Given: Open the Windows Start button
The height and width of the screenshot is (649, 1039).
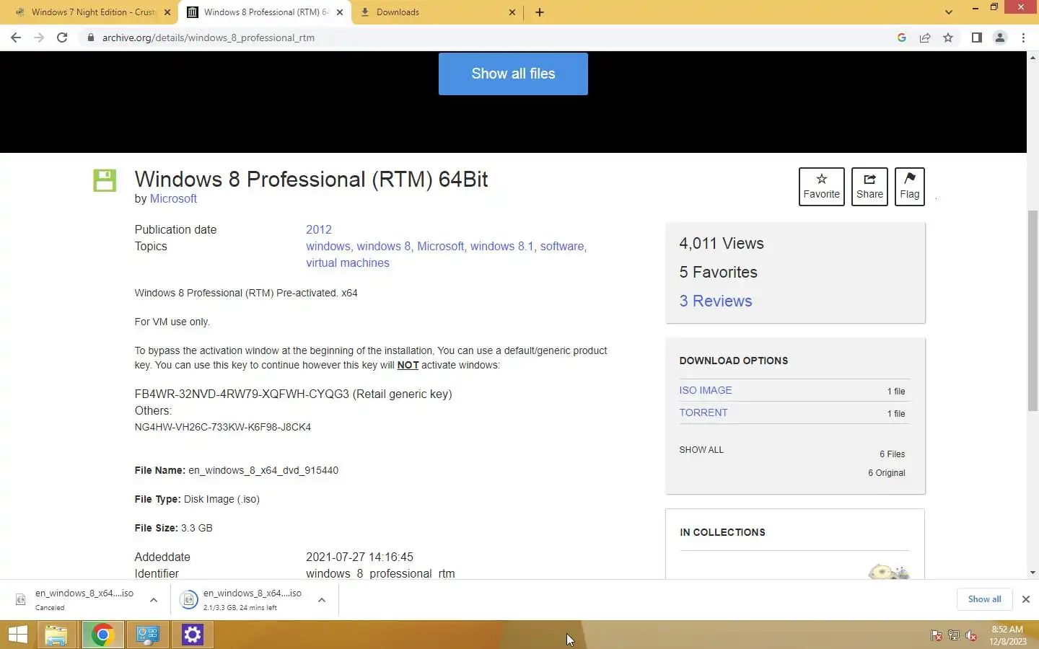Looking at the screenshot, I should pos(18,635).
